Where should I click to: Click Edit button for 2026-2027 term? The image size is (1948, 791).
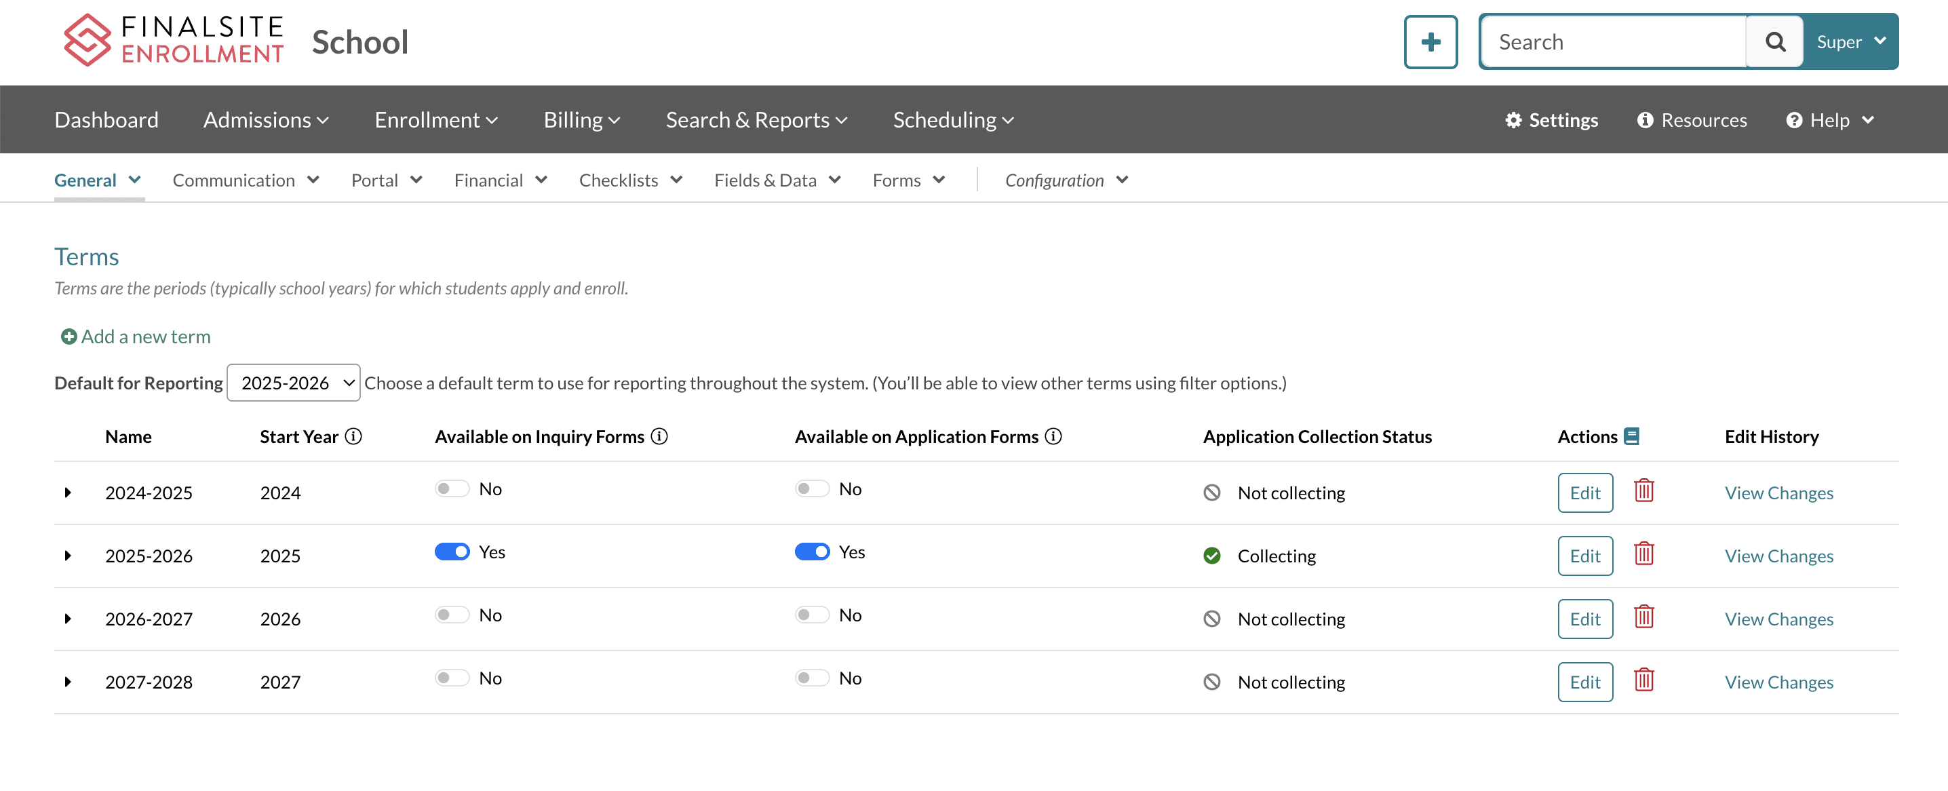pos(1584,619)
